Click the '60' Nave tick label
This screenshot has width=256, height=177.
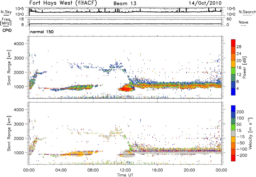tap(229, 19)
